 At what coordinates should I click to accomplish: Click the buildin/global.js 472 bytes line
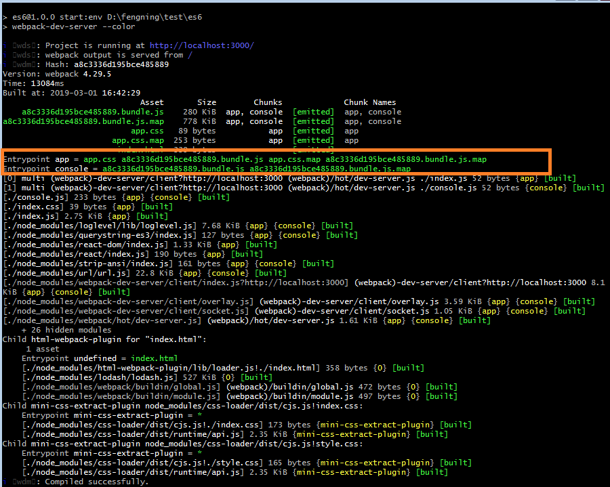[x=240, y=387]
